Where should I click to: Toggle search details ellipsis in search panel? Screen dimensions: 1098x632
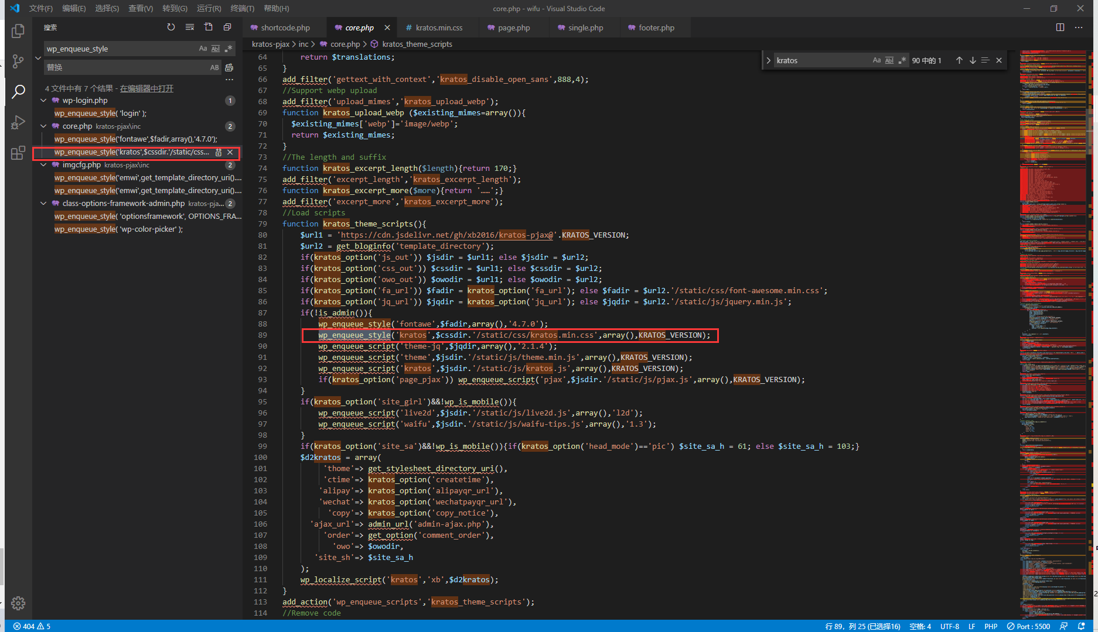(x=229, y=80)
